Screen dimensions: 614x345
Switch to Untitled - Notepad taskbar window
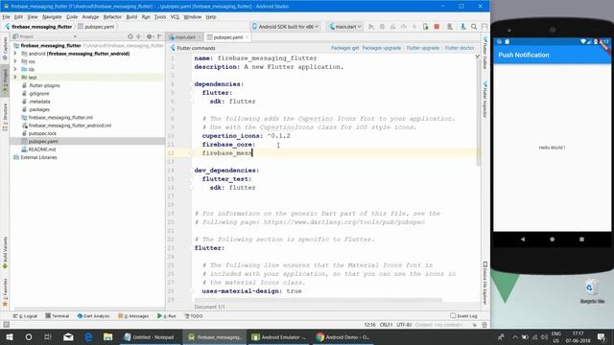150,336
